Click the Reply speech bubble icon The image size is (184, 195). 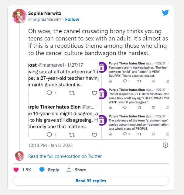pos(42,170)
